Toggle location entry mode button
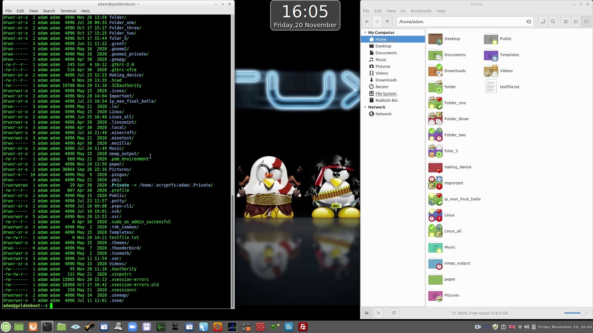 coord(543,21)
